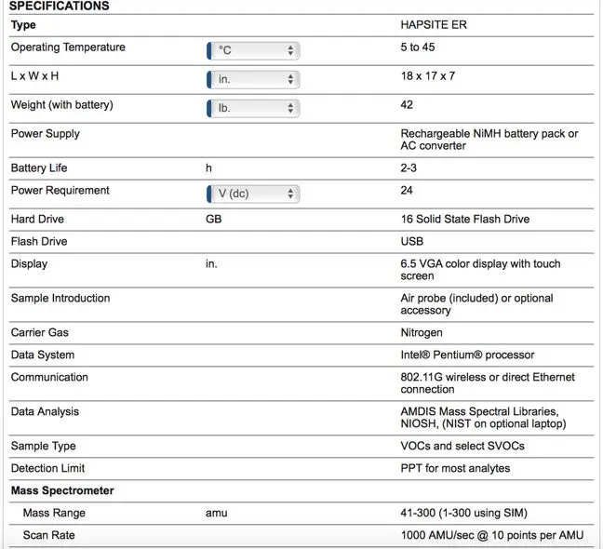Click stepper arrows on power requirement selector

pos(290,194)
